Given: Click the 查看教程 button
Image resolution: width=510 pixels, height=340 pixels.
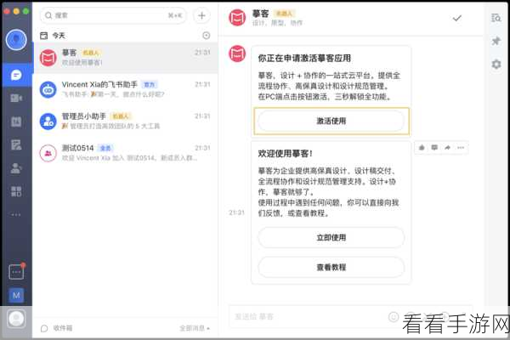Looking at the screenshot, I should 331,267.
